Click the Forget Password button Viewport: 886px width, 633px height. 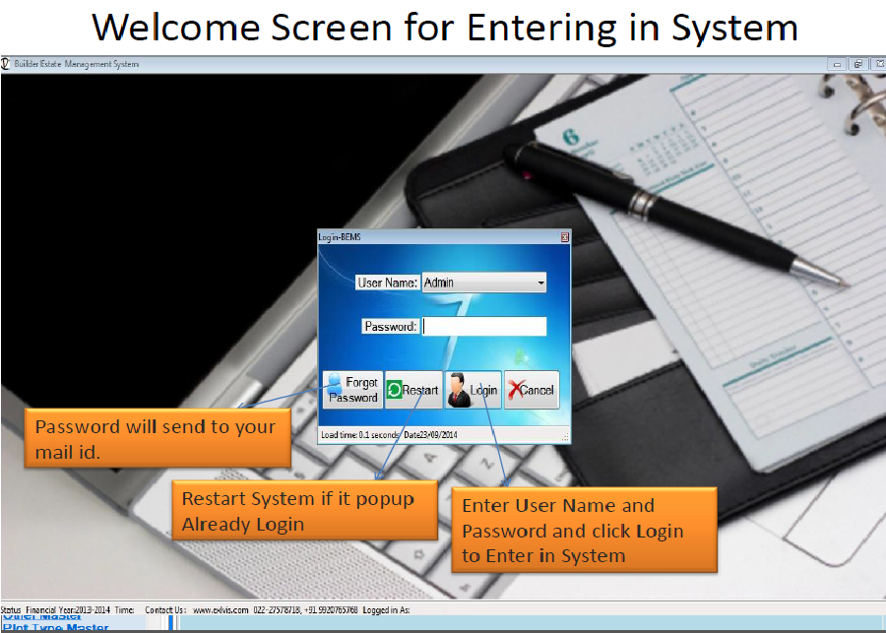pos(353,390)
